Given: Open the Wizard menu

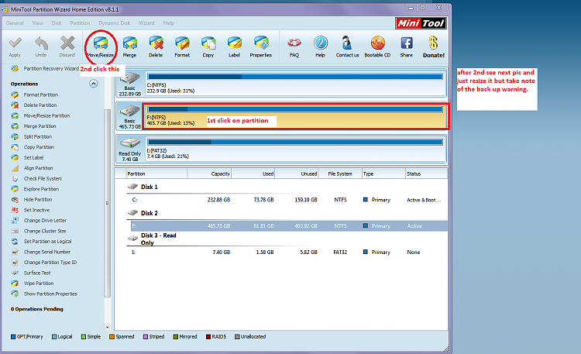Looking at the screenshot, I should tap(146, 23).
